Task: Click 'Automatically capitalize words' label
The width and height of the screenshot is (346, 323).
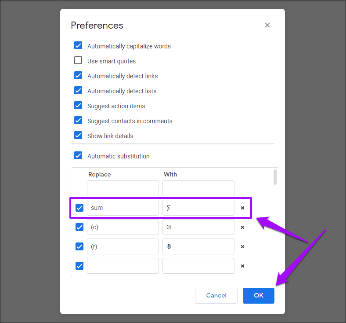Action: tap(129, 46)
